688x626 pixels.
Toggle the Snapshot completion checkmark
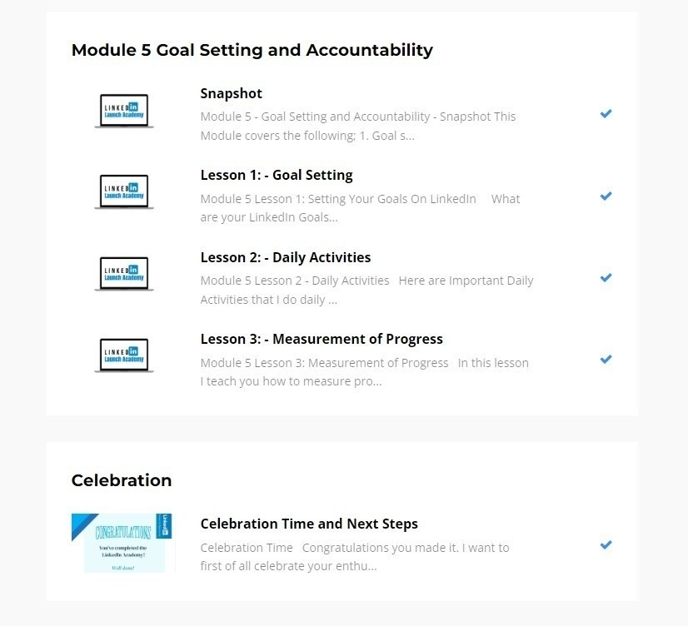[606, 113]
